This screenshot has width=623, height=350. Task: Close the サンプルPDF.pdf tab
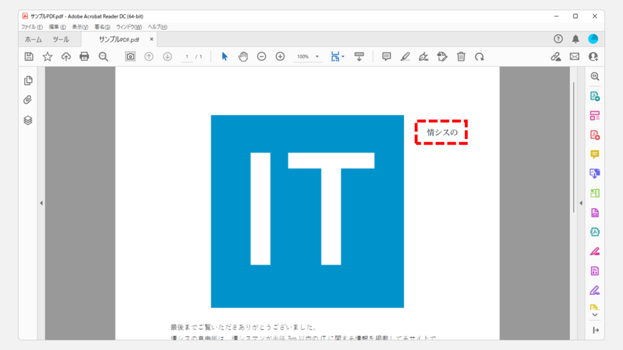coord(151,39)
